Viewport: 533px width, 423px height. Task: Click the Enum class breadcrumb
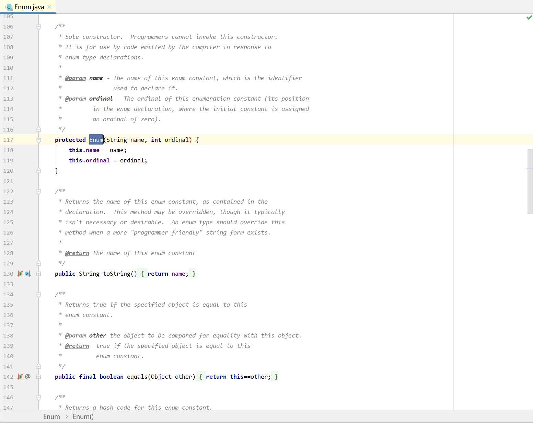[51, 416]
